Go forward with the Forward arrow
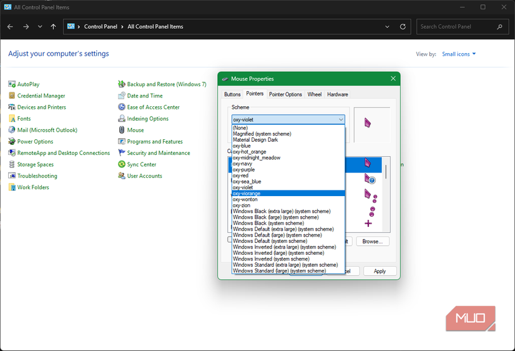Image resolution: width=515 pixels, height=351 pixels. (x=26, y=27)
